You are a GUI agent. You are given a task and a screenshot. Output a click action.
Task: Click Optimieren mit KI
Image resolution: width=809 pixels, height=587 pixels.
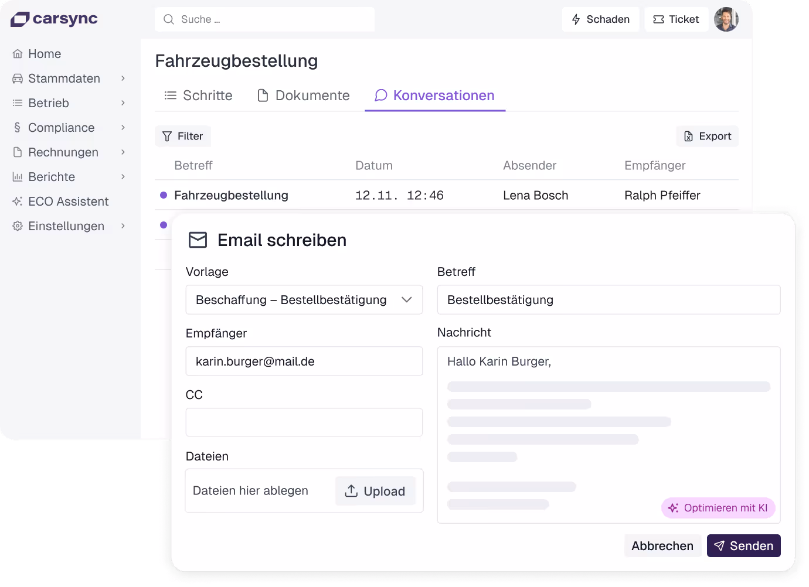point(718,508)
